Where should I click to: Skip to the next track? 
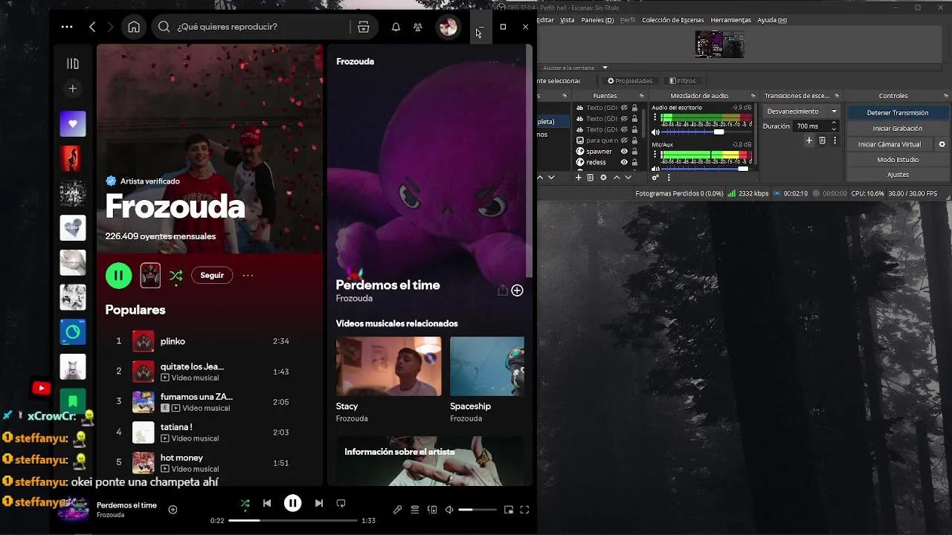click(319, 503)
